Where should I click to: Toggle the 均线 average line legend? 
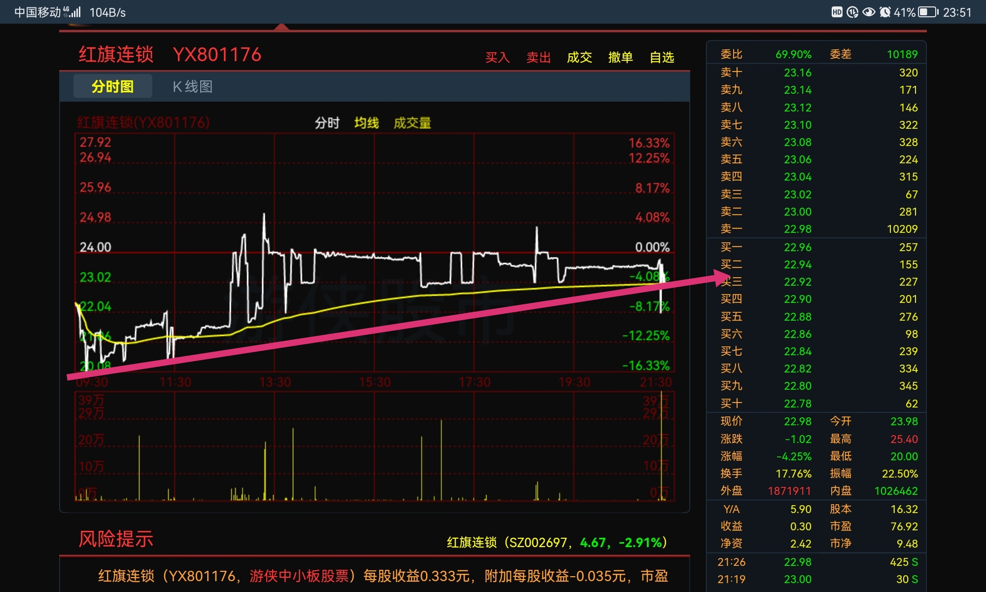[366, 123]
